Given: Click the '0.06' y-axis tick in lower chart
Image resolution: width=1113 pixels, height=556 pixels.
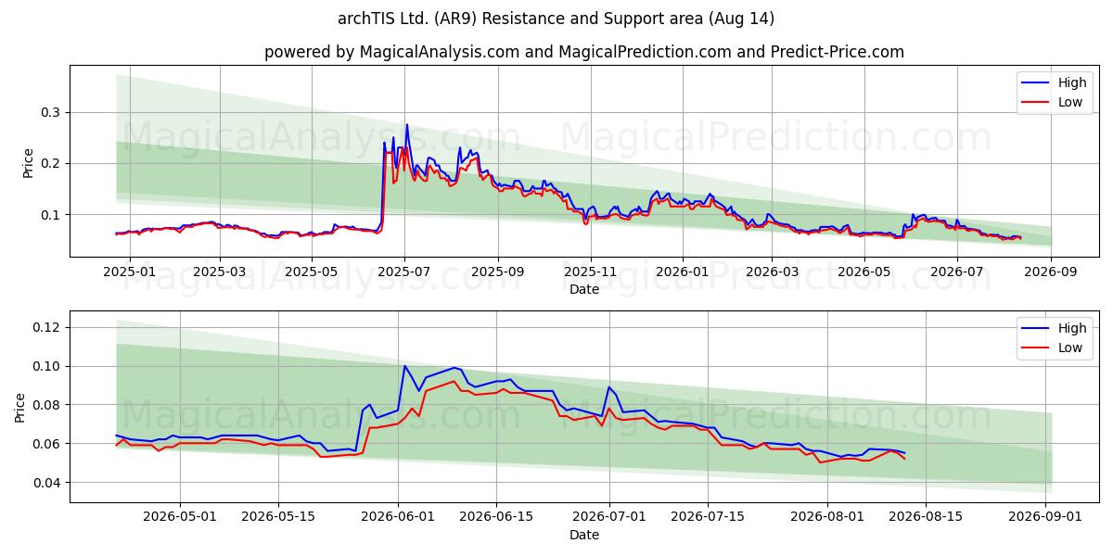Looking at the screenshot, I should coord(45,444).
